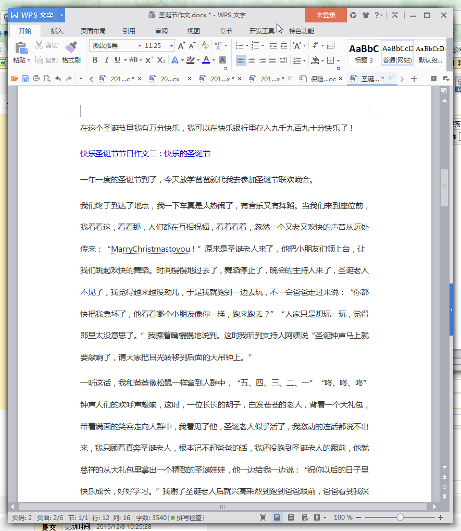461x531 pixels.
Task: Apply superscript formatting
Action: coord(149,60)
